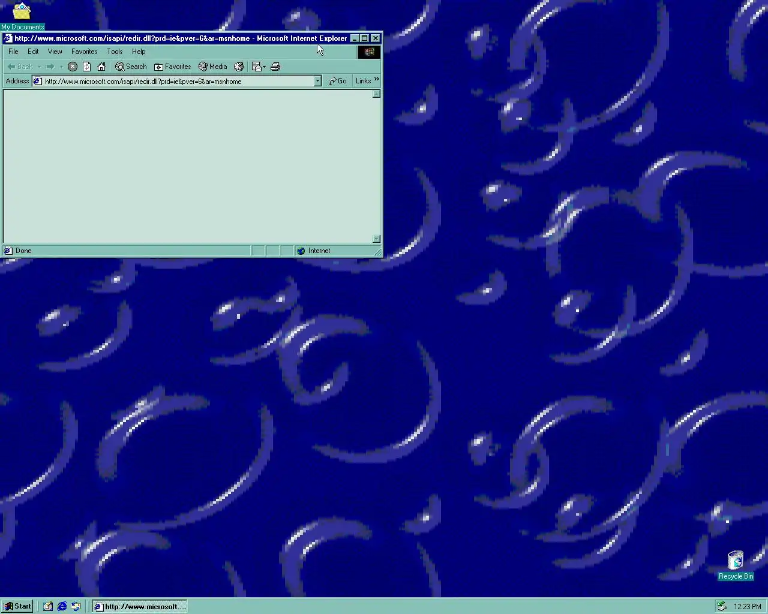Click the 'Done' status bar text
This screenshot has width=768, height=614.
click(23, 251)
